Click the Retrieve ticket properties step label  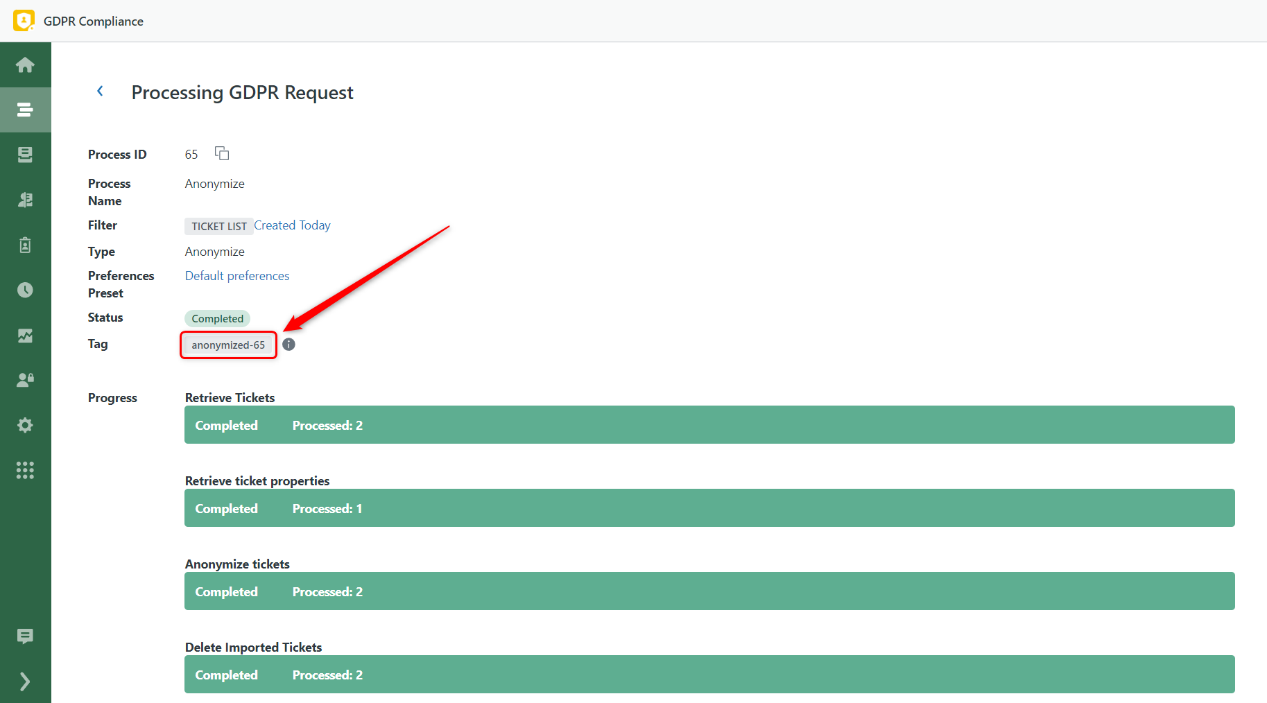(x=257, y=481)
